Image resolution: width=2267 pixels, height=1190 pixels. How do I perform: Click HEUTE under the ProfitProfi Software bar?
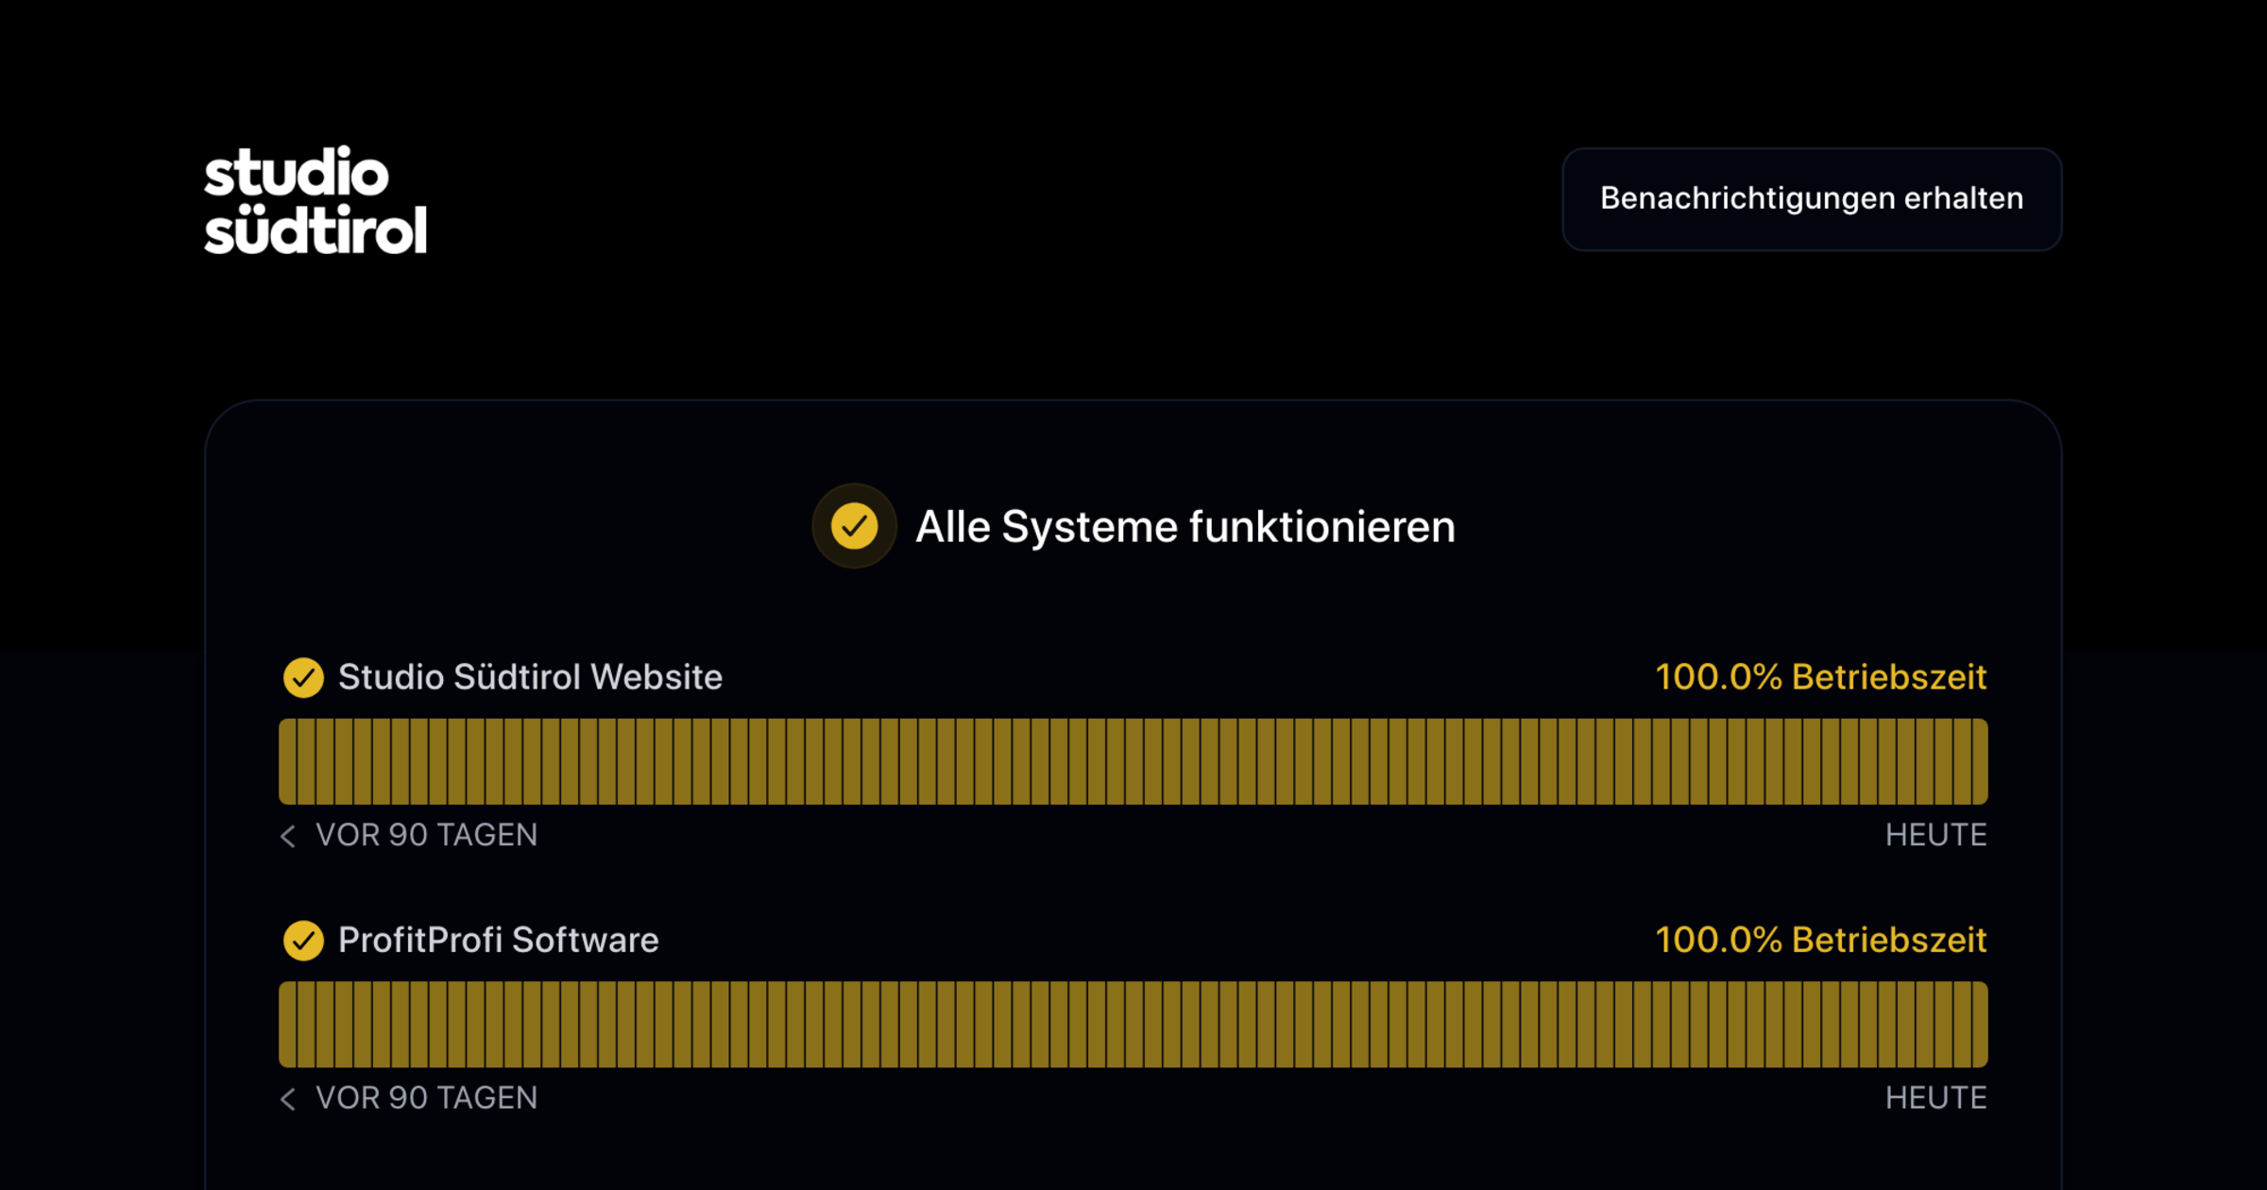click(1935, 1097)
